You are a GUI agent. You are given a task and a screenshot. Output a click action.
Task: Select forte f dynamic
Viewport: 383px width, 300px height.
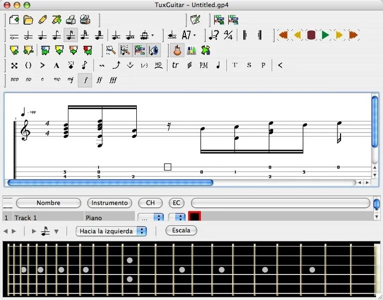(85, 80)
